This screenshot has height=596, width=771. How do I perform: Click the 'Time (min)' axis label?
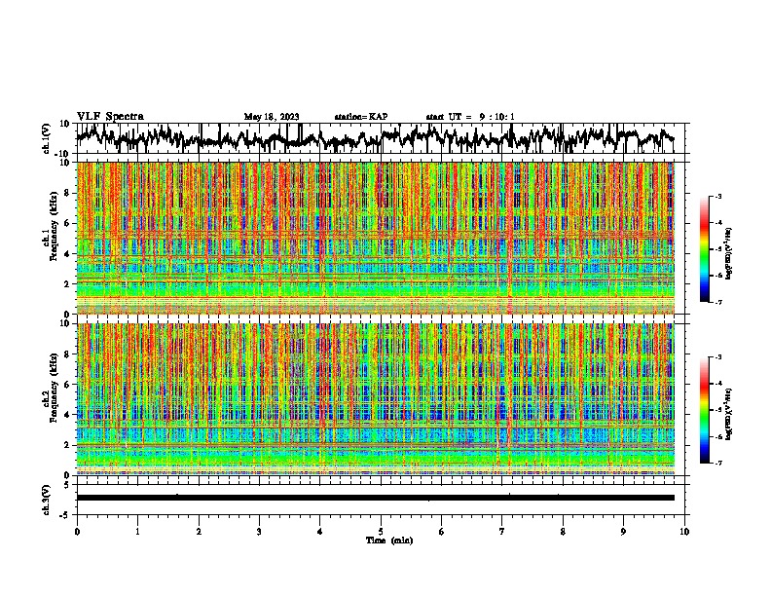[x=389, y=540]
